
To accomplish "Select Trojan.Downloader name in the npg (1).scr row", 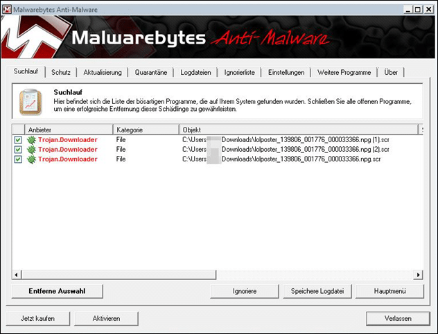I will [68, 140].
